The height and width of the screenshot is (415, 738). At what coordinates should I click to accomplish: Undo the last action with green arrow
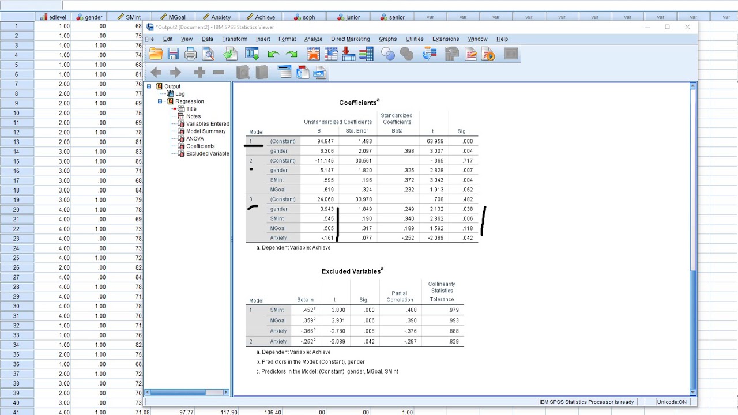click(273, 54)
